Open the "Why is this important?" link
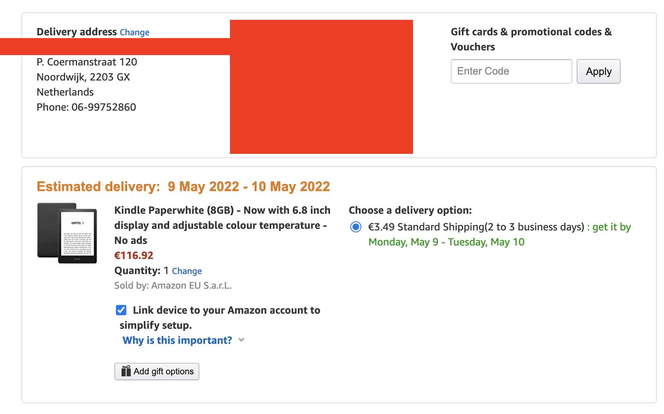This screenshot has height=414, width=664. [x=177, y=340]
